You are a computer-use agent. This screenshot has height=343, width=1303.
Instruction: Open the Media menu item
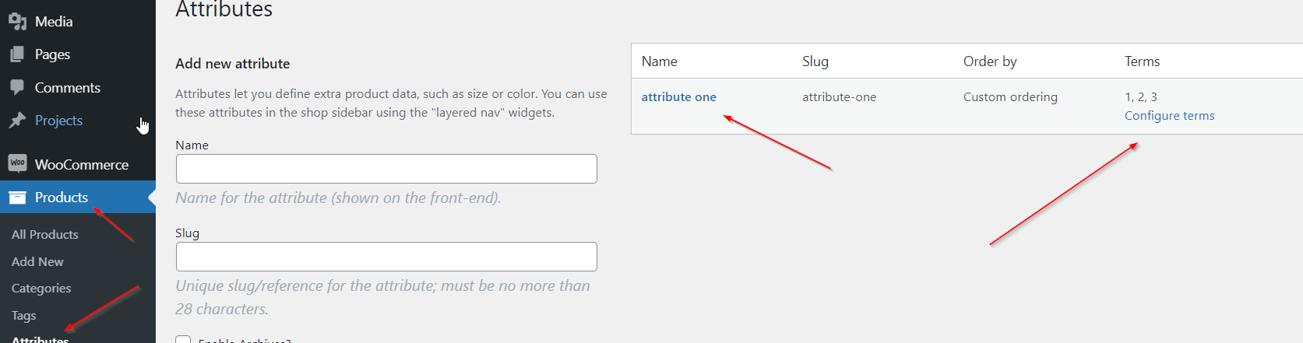coord(54,22)
